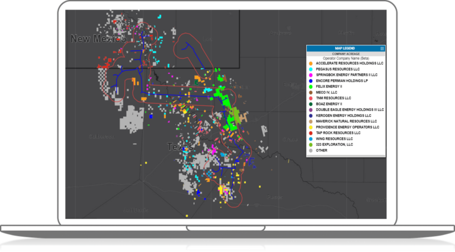Image resolution: width=455 pixels, height=252 pixels.
Task: Click the blue Encore Permian legend dot
Action: [311, 80]
